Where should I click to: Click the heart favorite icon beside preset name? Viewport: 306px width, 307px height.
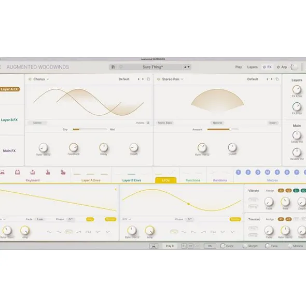121,67
